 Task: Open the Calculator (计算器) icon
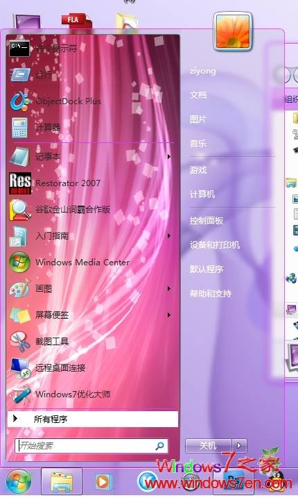point(20,128)
